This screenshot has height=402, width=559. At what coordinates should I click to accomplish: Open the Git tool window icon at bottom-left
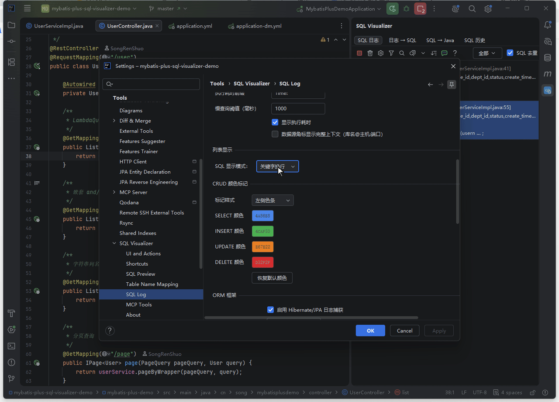click(11, 378)
